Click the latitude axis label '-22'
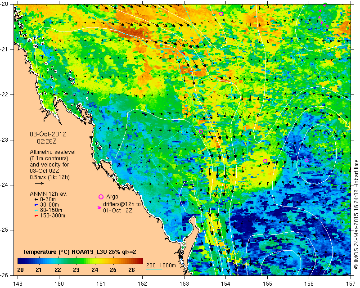Viewport: 360px width, 288px height. coord(4,94)
